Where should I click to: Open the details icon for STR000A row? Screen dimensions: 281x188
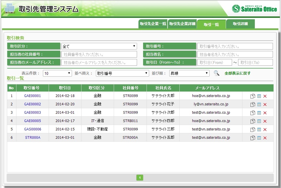click(x=259, y=138)
